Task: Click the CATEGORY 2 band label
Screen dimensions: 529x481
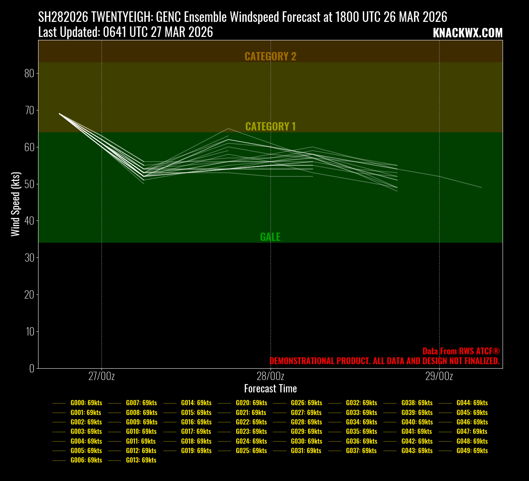Action: [x=270, y=56]
